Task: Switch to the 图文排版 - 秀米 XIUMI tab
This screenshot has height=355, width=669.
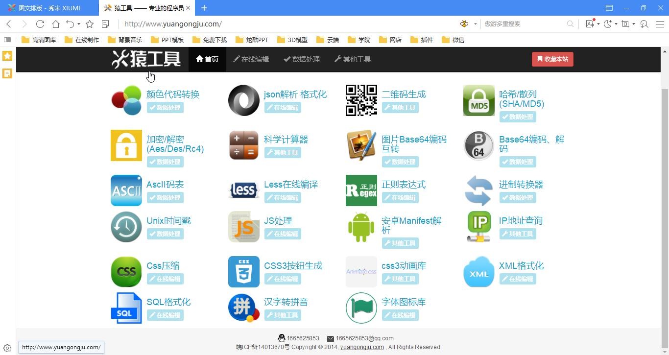Action: click(49, 8)
